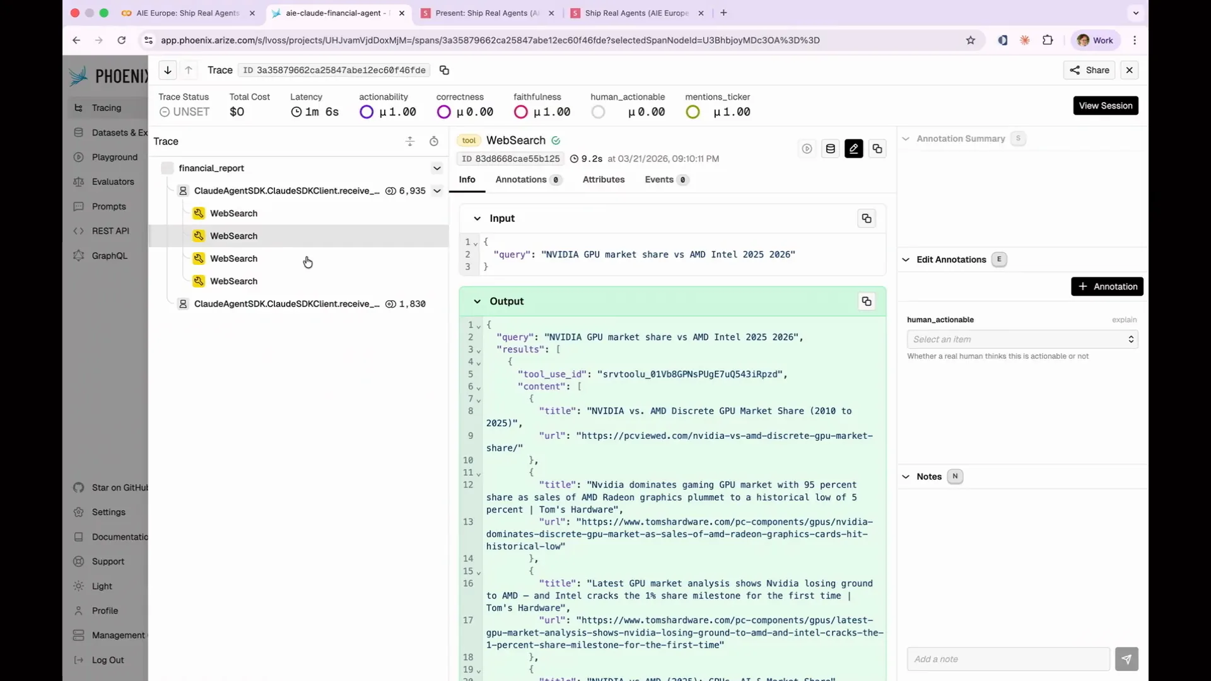Open Management in the sidebar

[108, 635]
